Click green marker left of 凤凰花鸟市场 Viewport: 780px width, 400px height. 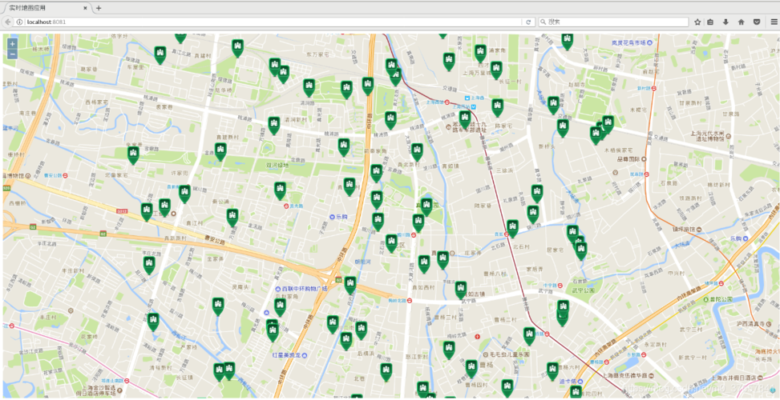[x=568, y=41]
